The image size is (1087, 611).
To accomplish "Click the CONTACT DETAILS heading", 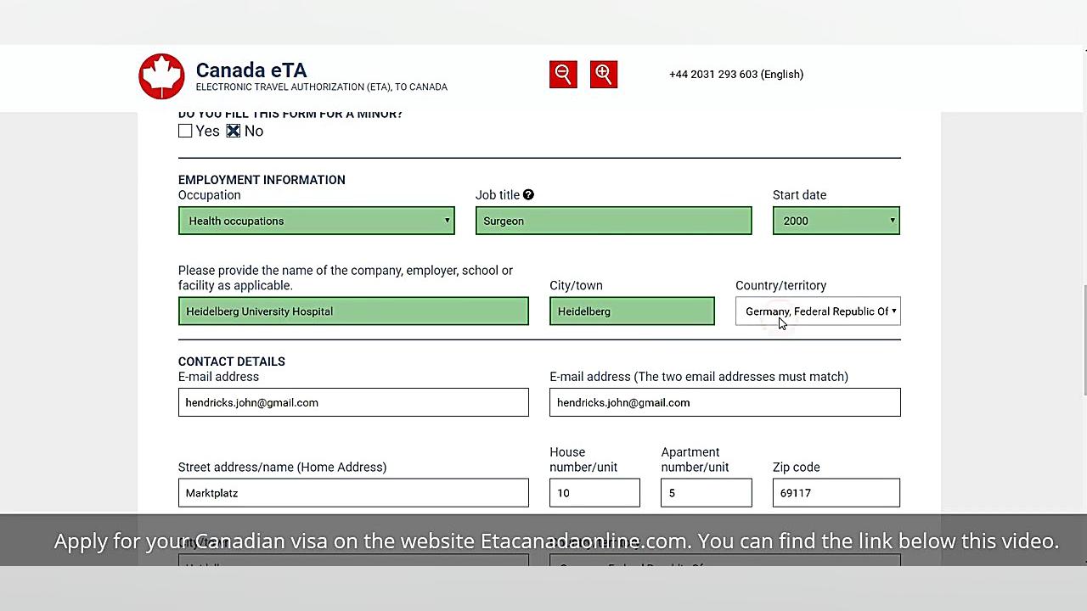I will coord(232,362).
